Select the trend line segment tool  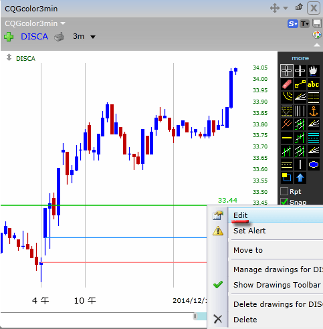[x=300, y=84]
